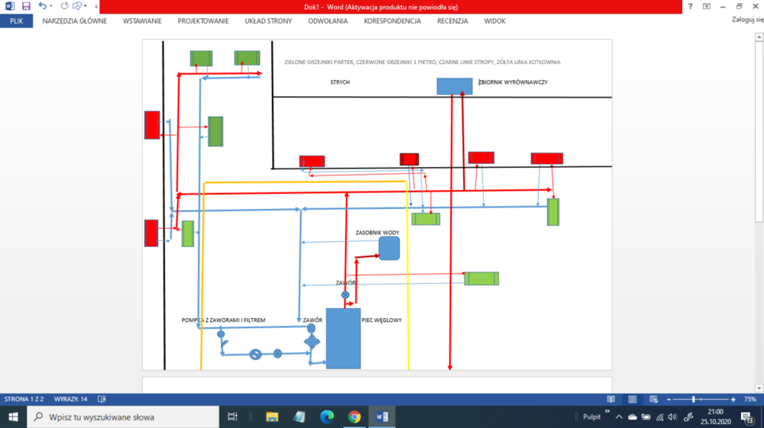Switch to Read Mode view

(610, 399)
